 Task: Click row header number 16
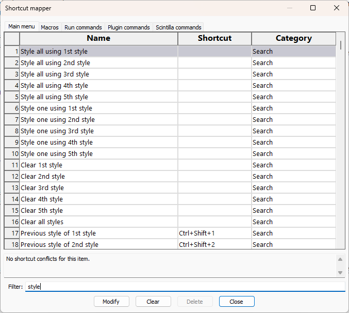(12, 222)
